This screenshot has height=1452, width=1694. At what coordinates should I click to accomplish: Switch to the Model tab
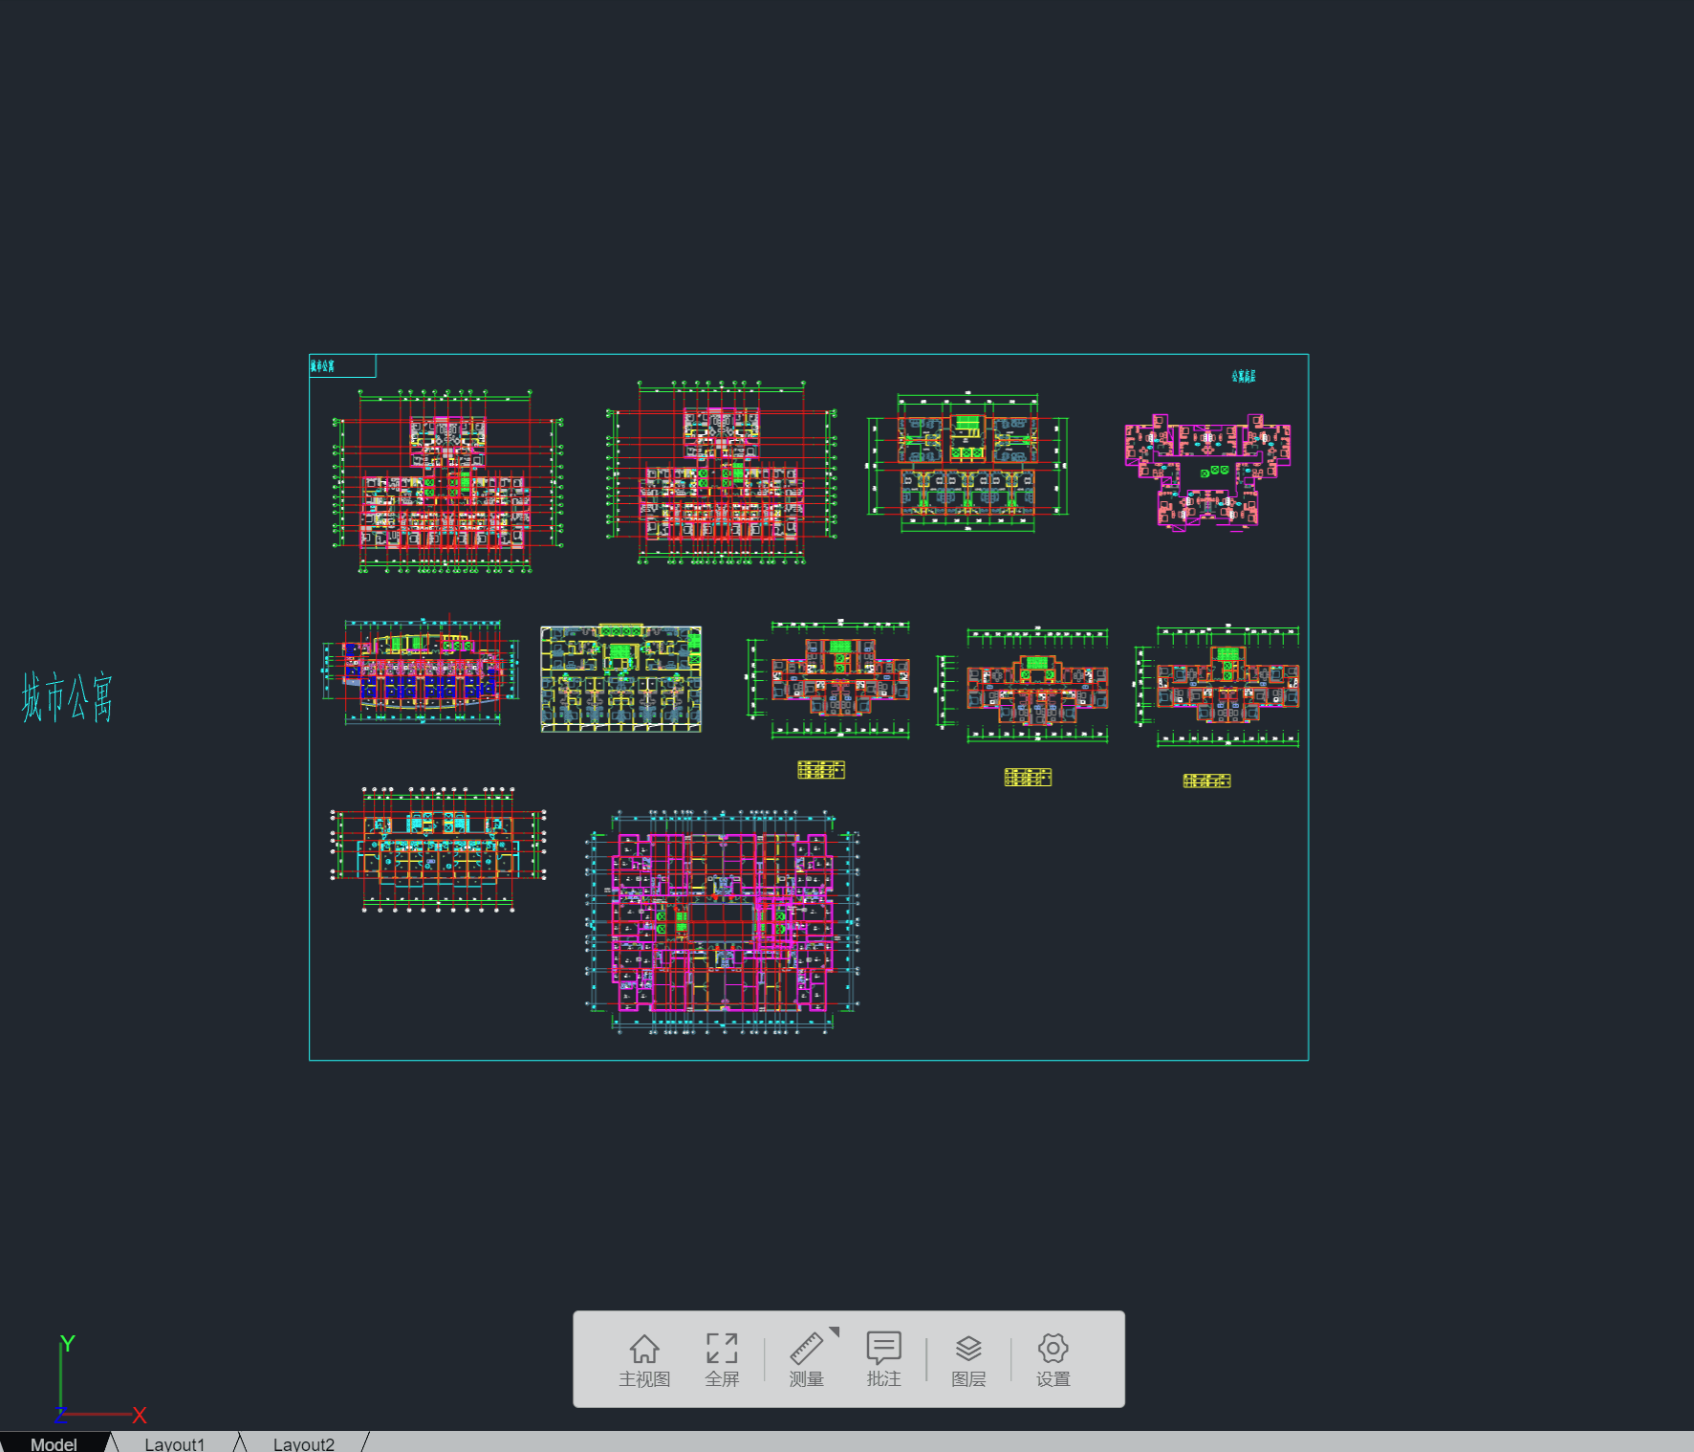(x=54, y=1443)
